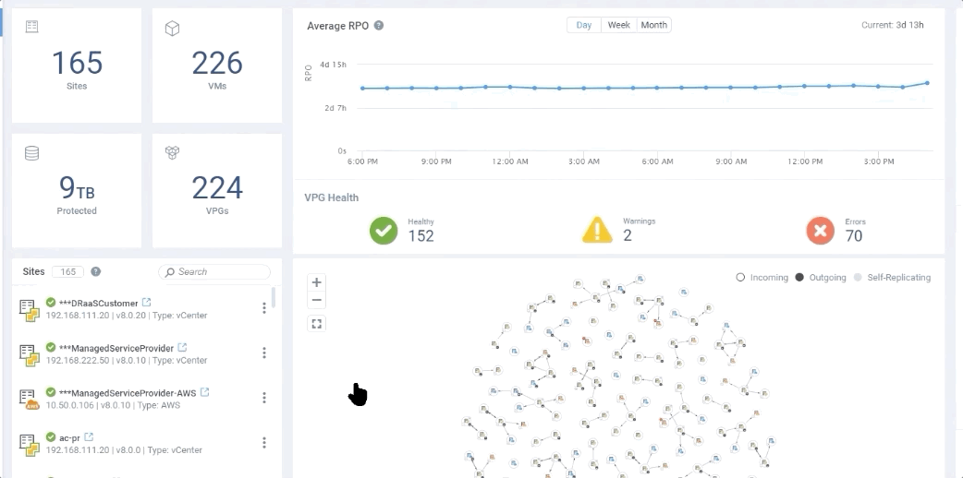
Task: Click the 165 Sites count
Action: 77,63
